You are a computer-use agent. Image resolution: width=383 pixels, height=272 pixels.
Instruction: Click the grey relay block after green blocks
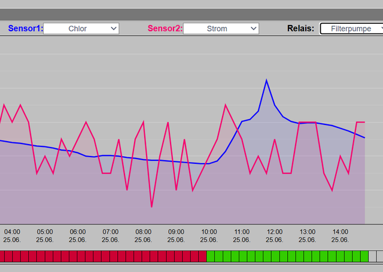(372, 256)
